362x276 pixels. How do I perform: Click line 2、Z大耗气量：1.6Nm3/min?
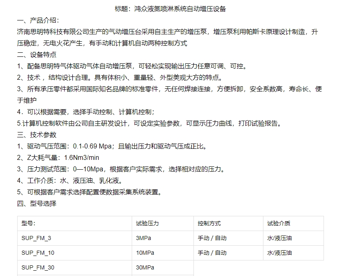58,157
